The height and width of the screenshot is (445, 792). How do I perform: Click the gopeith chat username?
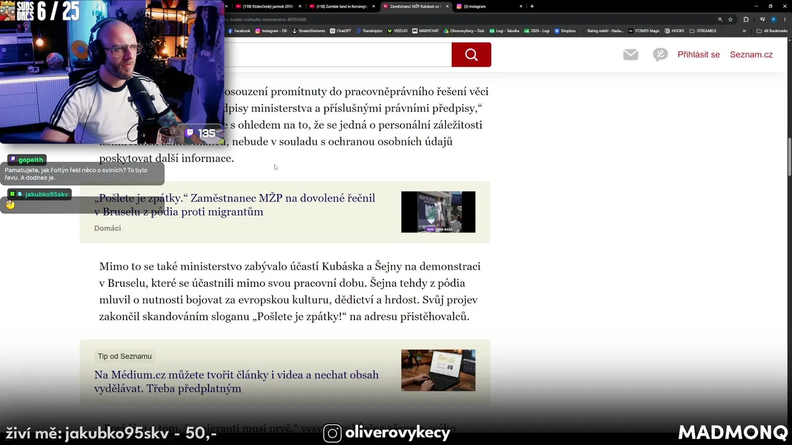pyautogui.click(x=30, y=159)
